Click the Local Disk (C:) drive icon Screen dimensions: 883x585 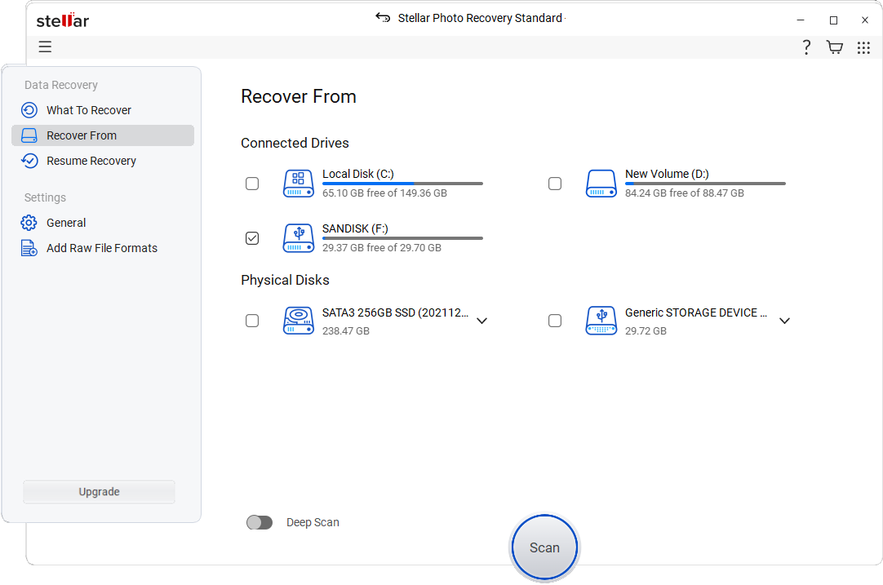298,184
